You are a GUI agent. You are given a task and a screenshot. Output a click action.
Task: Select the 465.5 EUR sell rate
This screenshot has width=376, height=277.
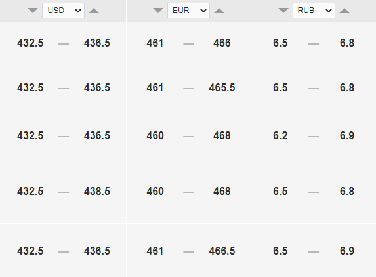(222, 87)
